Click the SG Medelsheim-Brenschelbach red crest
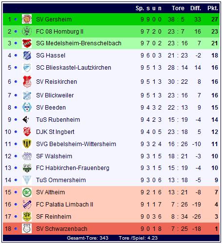The width and height of the screenshot is (222, 244). [x=27, y=43]
